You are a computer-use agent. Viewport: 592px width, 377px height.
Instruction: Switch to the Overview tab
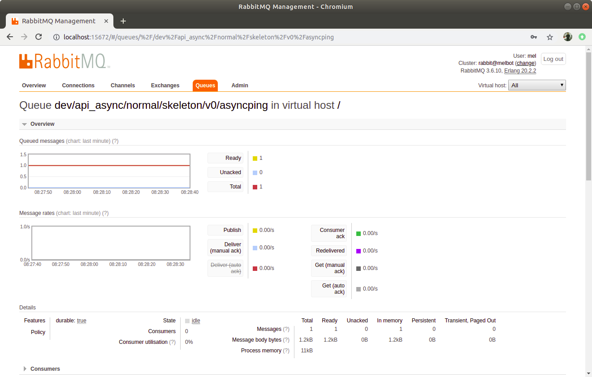coord(34,86)
